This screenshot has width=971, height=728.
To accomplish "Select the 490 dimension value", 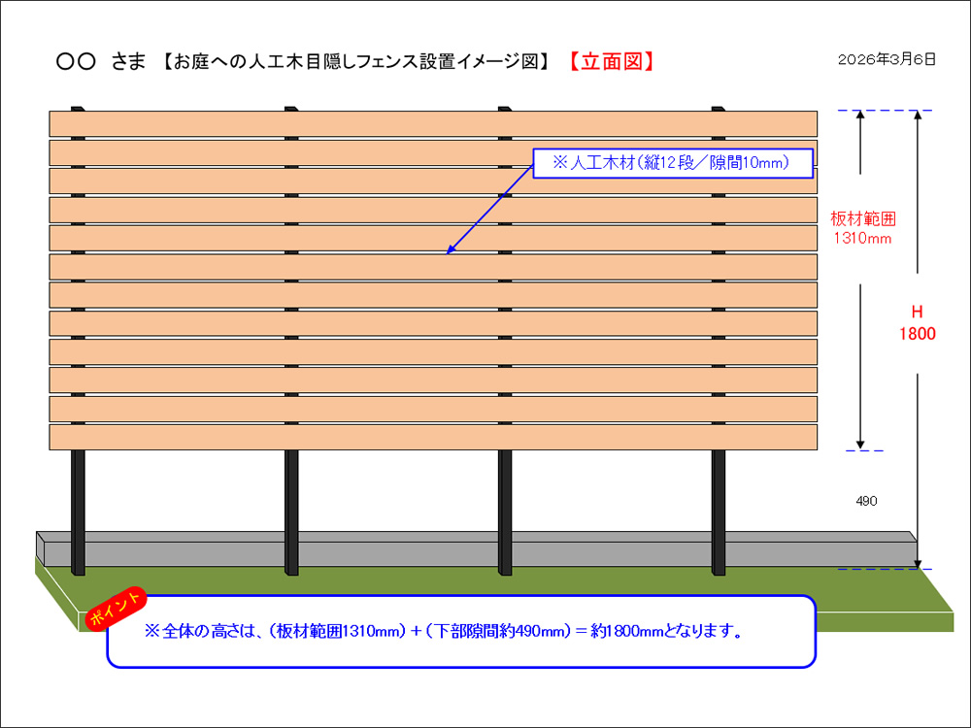I will (866, 501).
